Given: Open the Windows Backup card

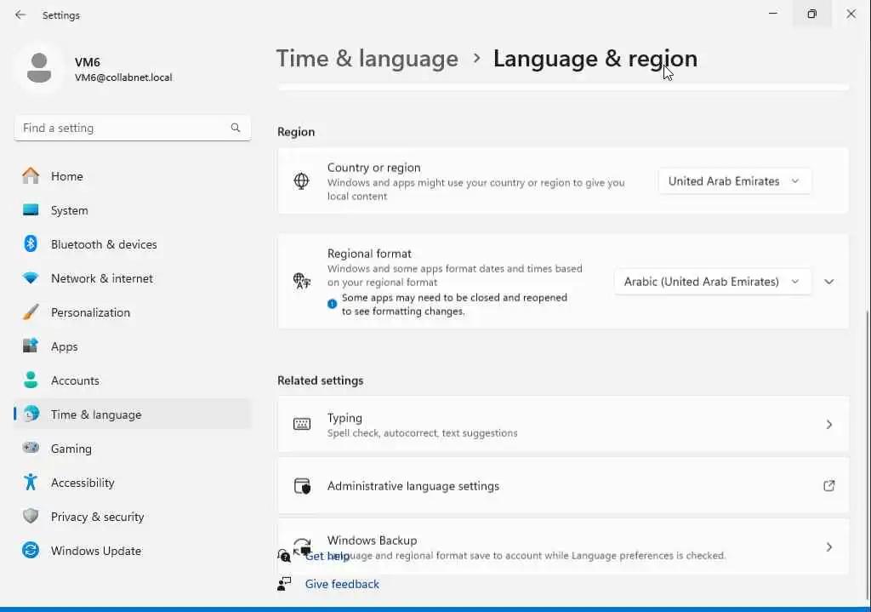Looking at the screenshot, I should click(563, 547).
